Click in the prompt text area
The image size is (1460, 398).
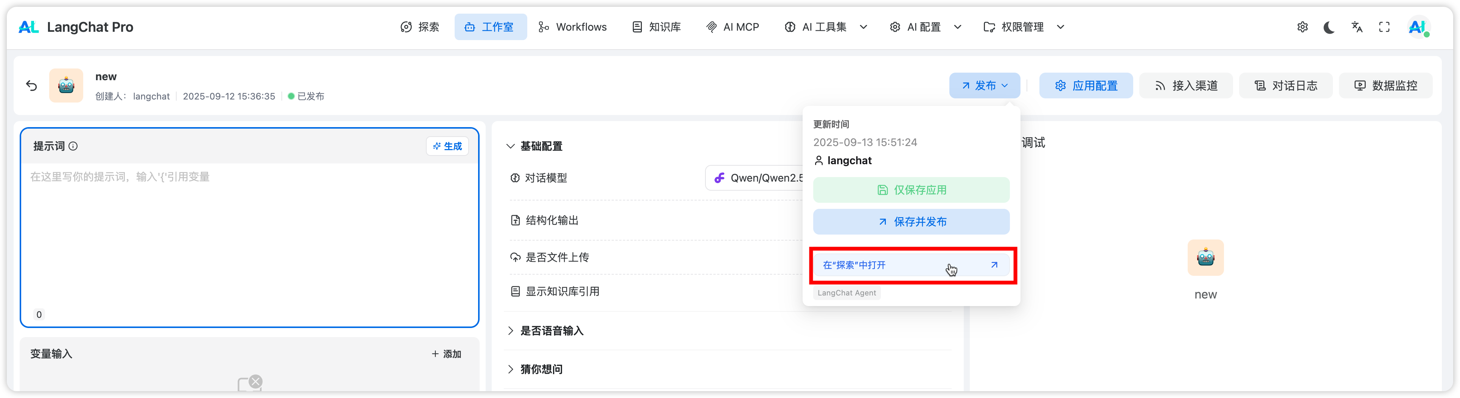(x=249, y=238)
